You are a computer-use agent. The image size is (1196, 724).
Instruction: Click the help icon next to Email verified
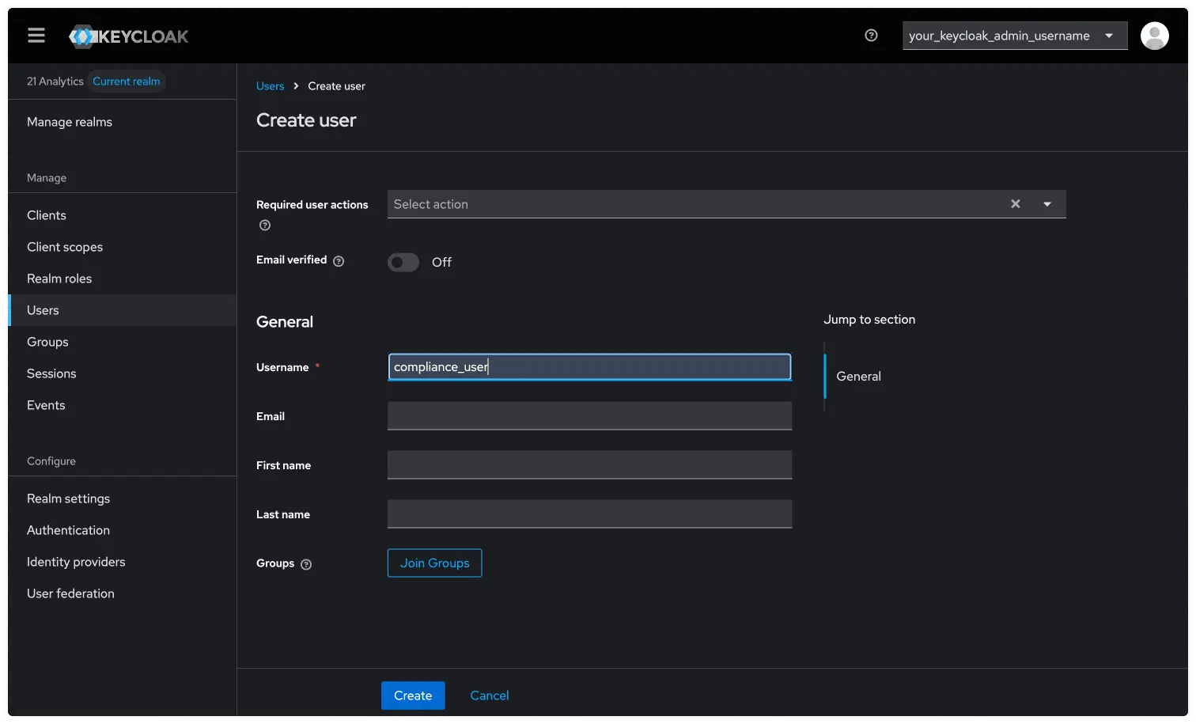339,260
